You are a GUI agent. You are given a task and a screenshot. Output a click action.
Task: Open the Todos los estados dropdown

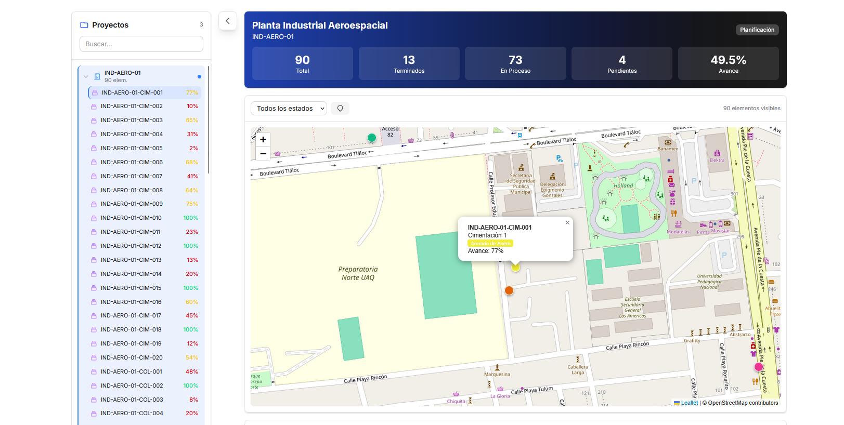pos(289,109)
